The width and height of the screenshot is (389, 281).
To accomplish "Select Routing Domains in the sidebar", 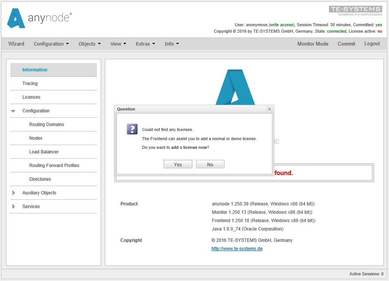I will [47, 125].
